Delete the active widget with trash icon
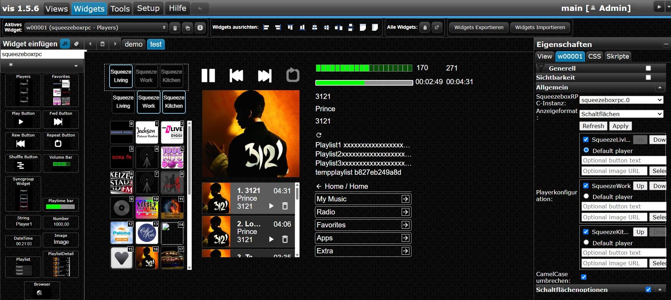Viewport: 671px width, 300px height. [x=175, y=28]
